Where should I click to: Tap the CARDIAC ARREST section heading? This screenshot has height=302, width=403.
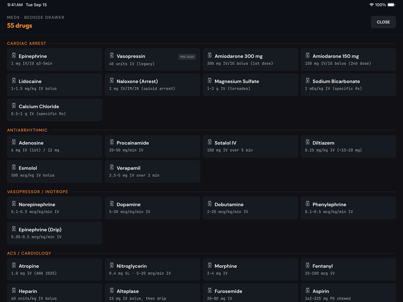(x=27, y=44)
